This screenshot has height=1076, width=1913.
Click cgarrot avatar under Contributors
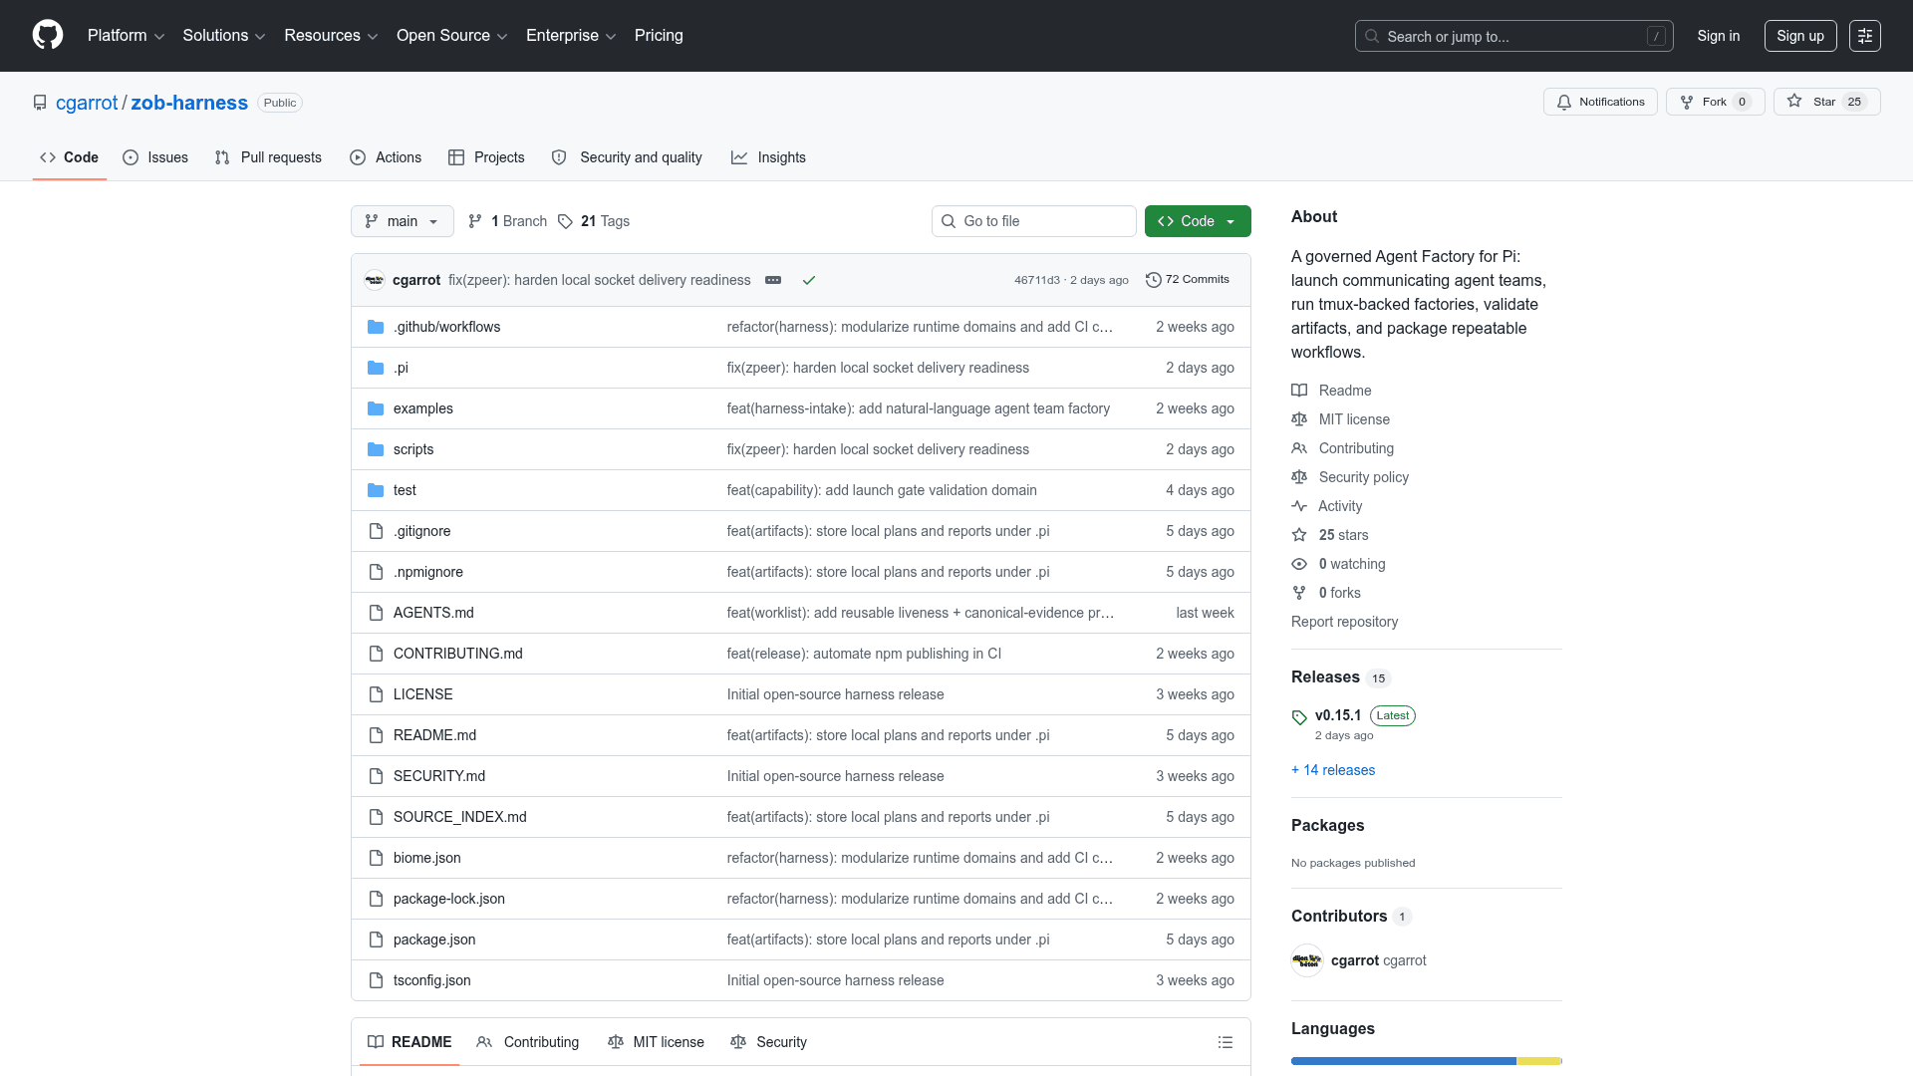click(1307, 960)
